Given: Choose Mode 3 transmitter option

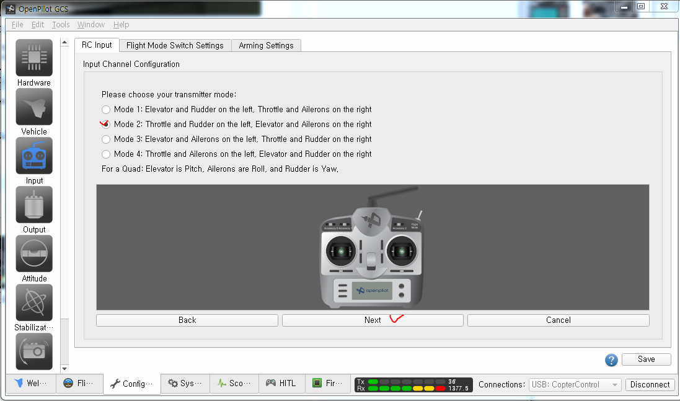Looking at the screenshot, I should click(x=106, y=139).
